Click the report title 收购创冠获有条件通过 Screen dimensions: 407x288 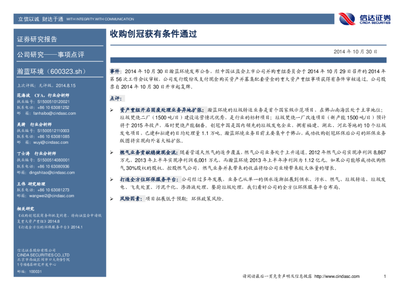pos(154,35)
